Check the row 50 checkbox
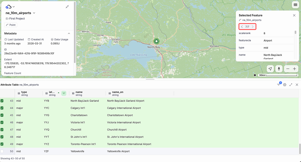 point(2,151)
